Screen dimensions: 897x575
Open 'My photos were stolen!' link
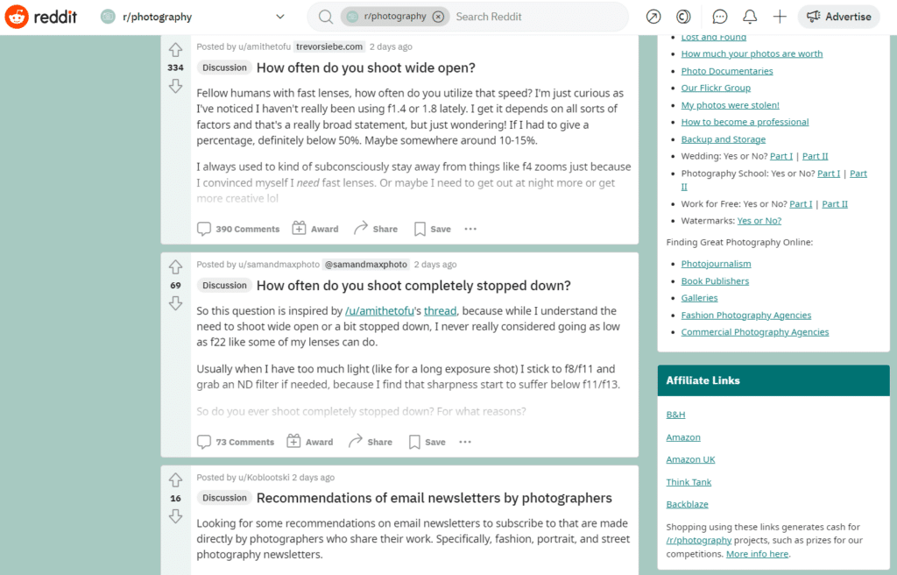click(x=730, y=105)
